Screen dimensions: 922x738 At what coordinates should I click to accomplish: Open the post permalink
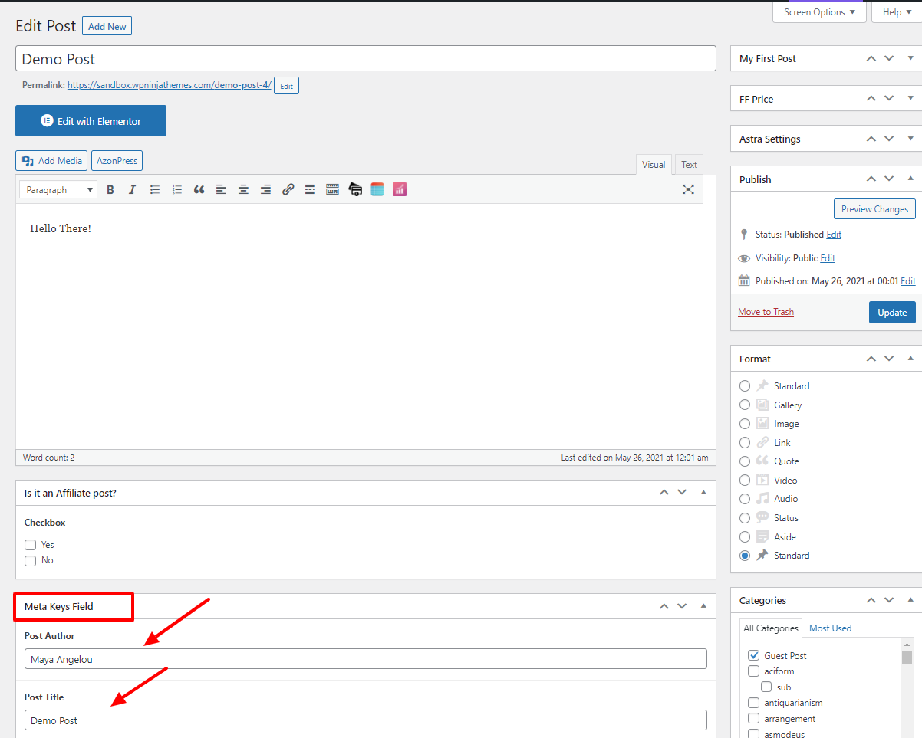[x=169, y=85]
